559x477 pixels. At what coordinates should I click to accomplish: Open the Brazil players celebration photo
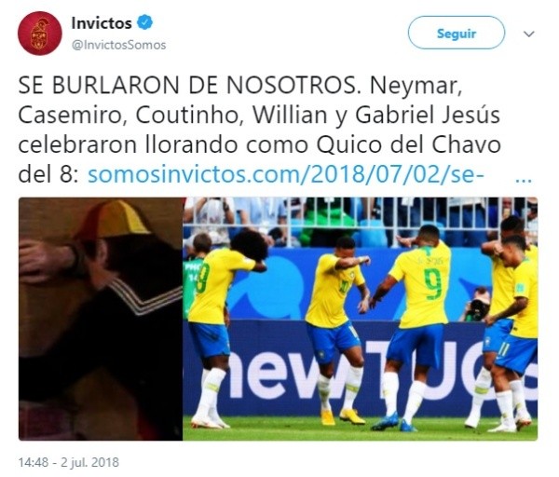[360, 319]
